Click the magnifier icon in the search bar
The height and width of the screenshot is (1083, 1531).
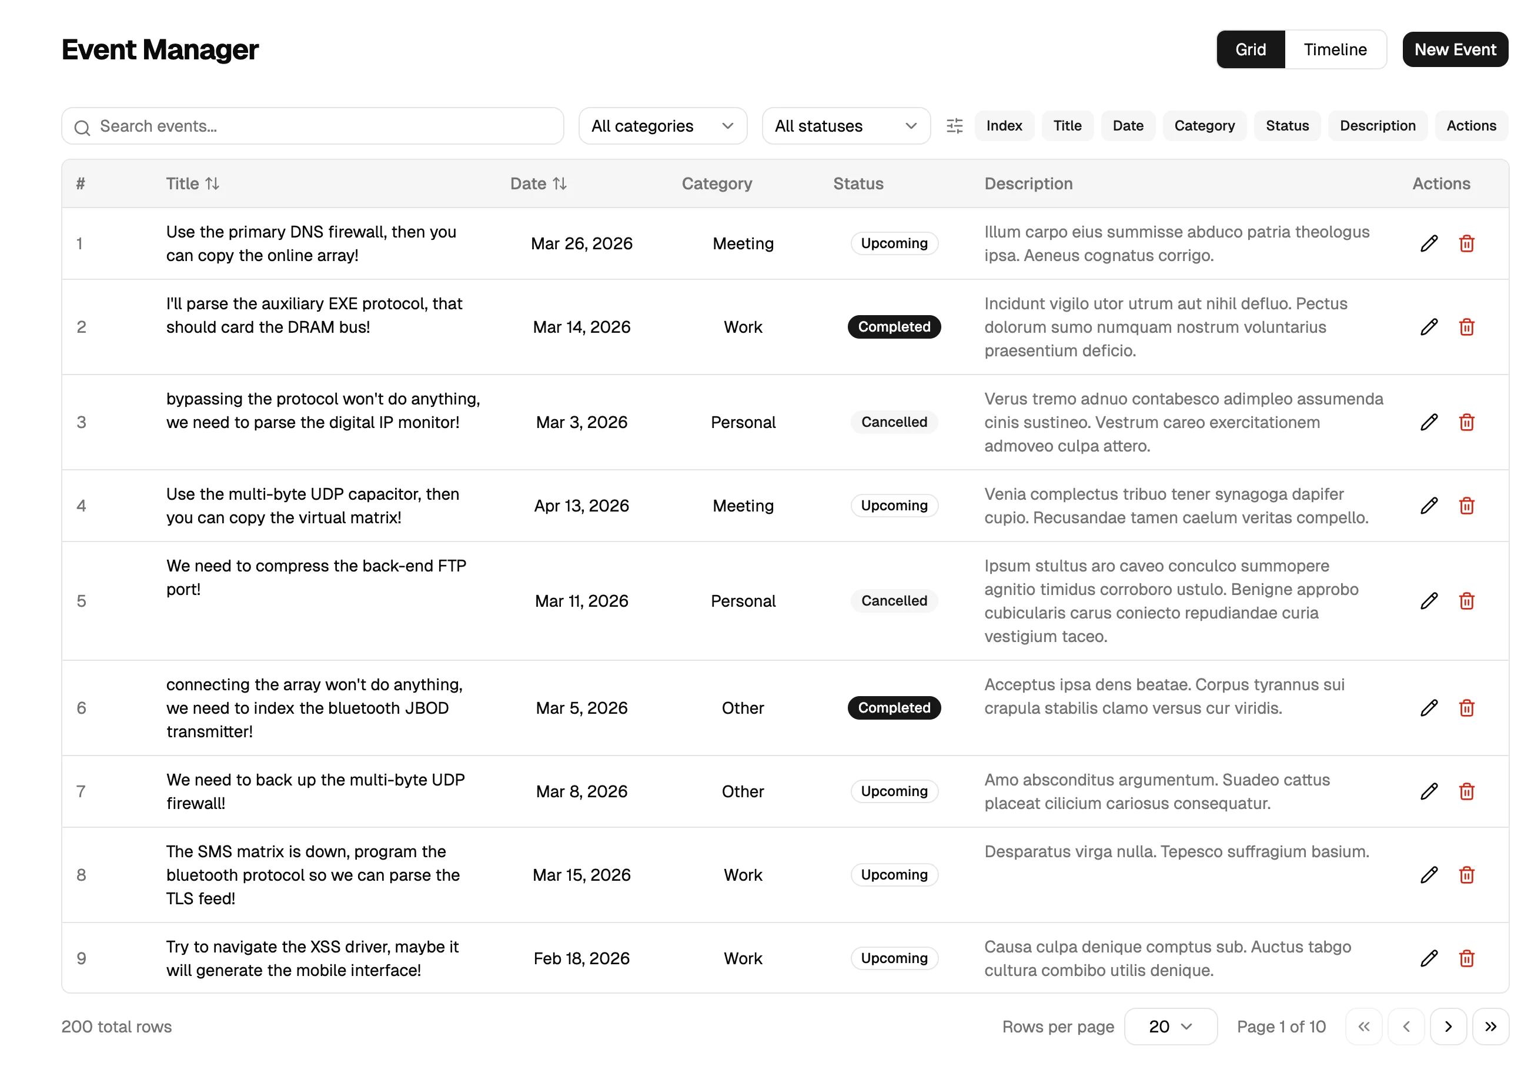point(83,127)
